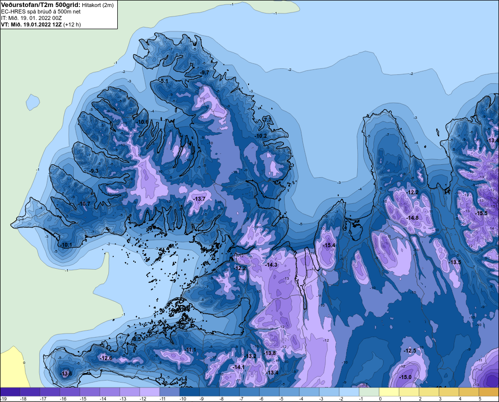Viewport: 499px width, 402px height.
Task: Click the pale green swatch between -1 and 0
Action: click(x=369, y=392)
